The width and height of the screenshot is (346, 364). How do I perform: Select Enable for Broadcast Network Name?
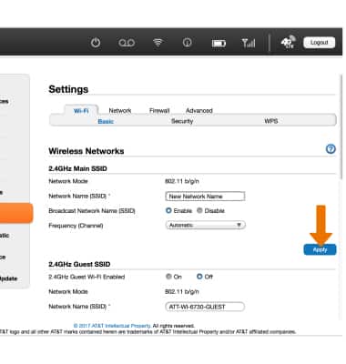coord(168,210)
